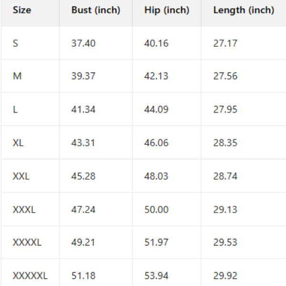286x286 pixels.
Task: Click bust value 37.40
Action: [x=83, y=43]
